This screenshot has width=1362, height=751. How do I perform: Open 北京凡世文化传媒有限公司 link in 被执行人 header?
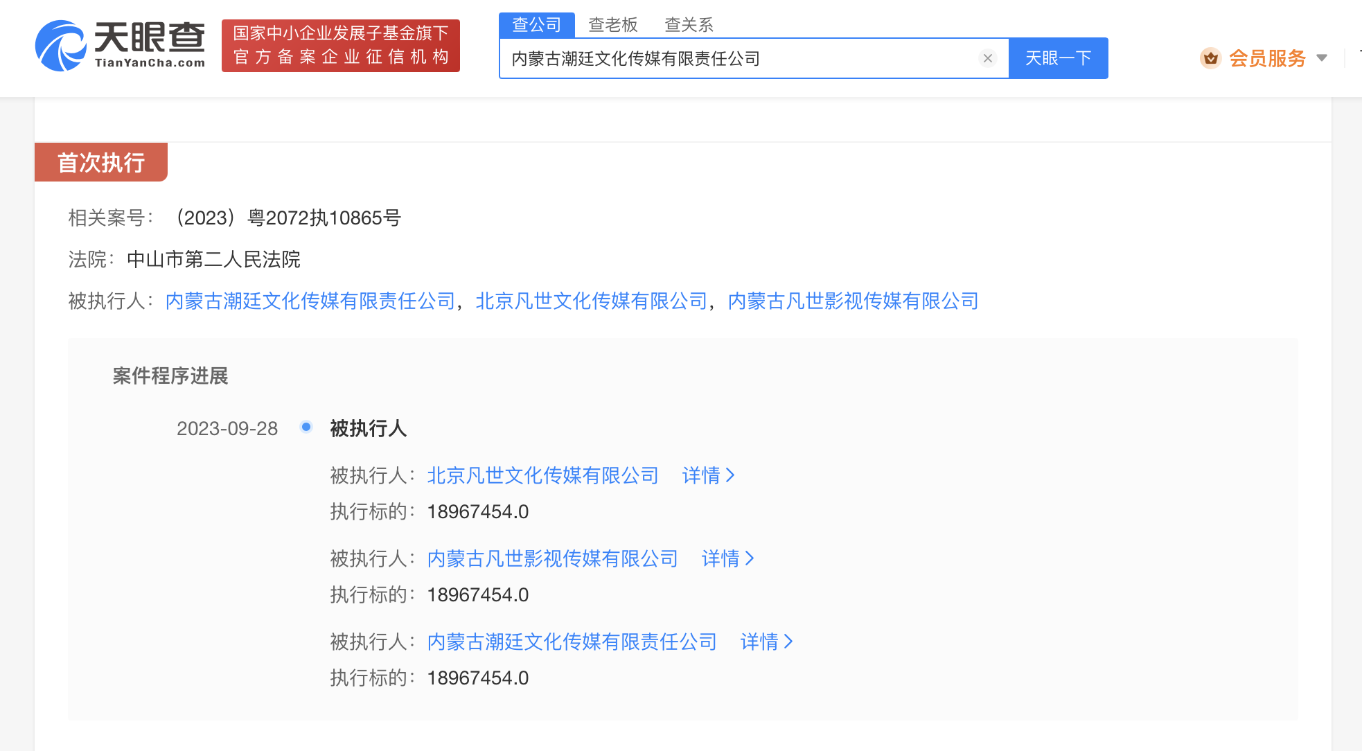pos(592,301)
